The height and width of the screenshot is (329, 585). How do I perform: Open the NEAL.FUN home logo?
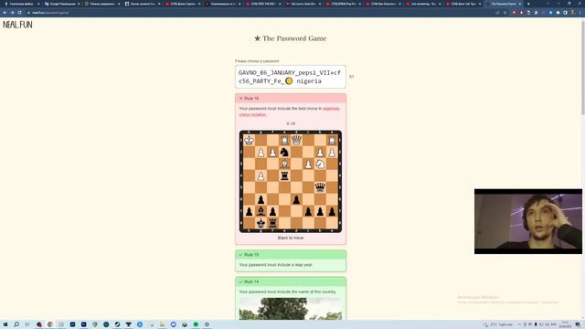tap(17, 25)
